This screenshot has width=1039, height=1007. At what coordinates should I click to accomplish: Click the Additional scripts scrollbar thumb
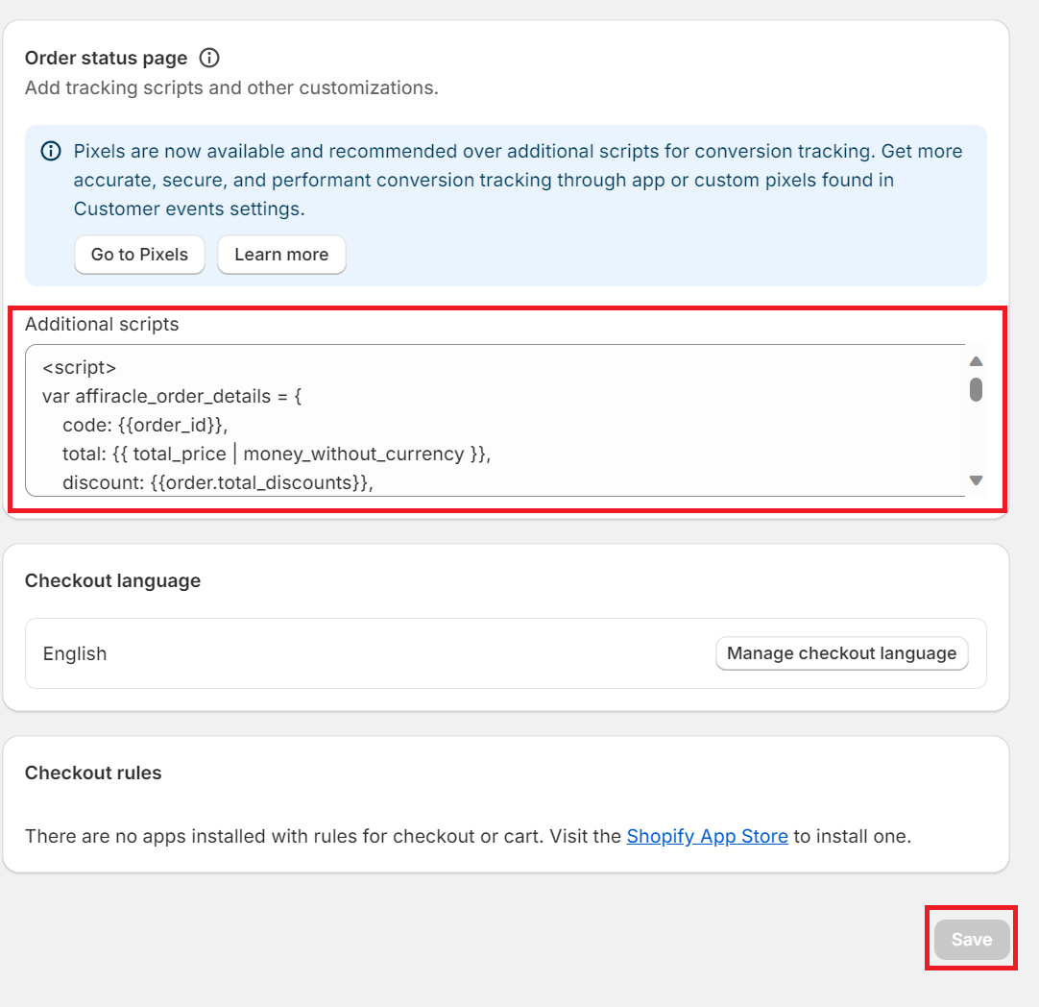pos(976,389)
